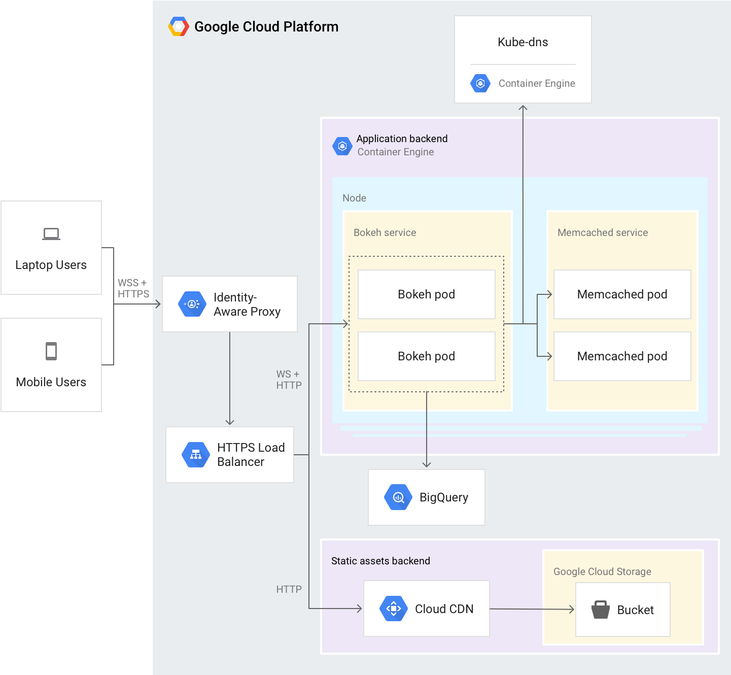Switch to the Application backend section
This screenshot has width=731, height=675.
point(402,139)
